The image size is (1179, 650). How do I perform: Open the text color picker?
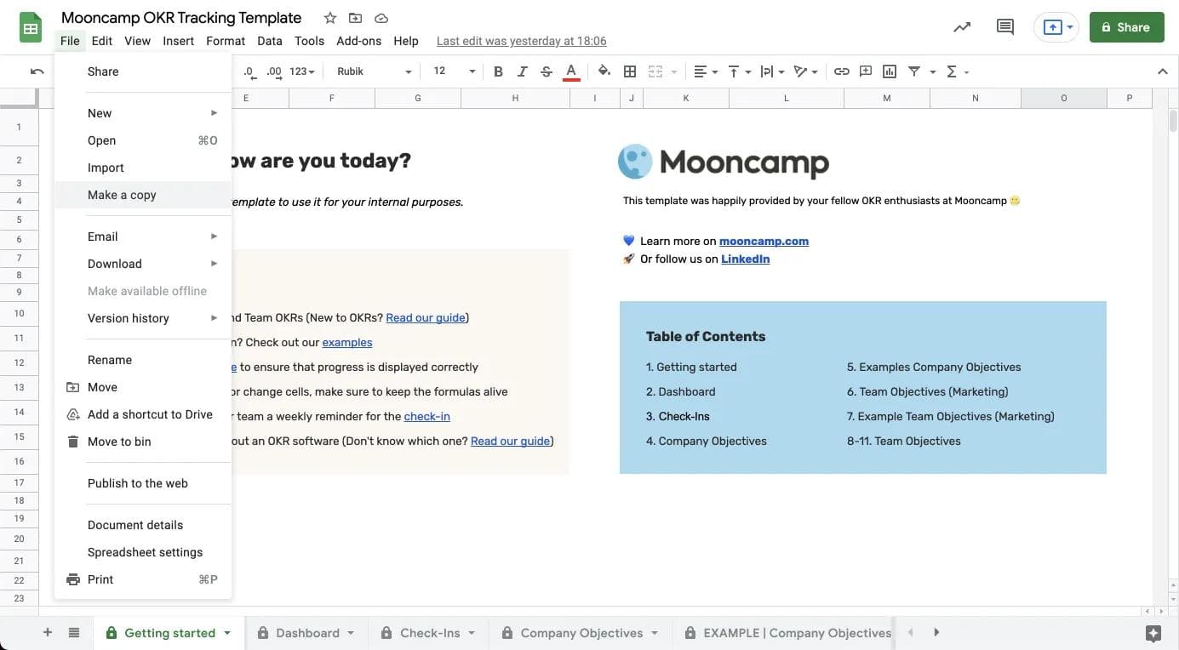point(572,72)
